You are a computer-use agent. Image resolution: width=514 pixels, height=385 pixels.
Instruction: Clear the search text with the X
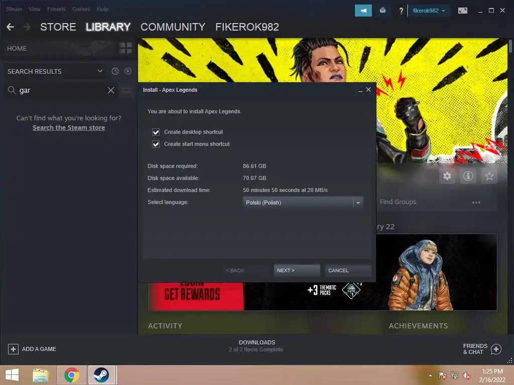pos(111,90)
